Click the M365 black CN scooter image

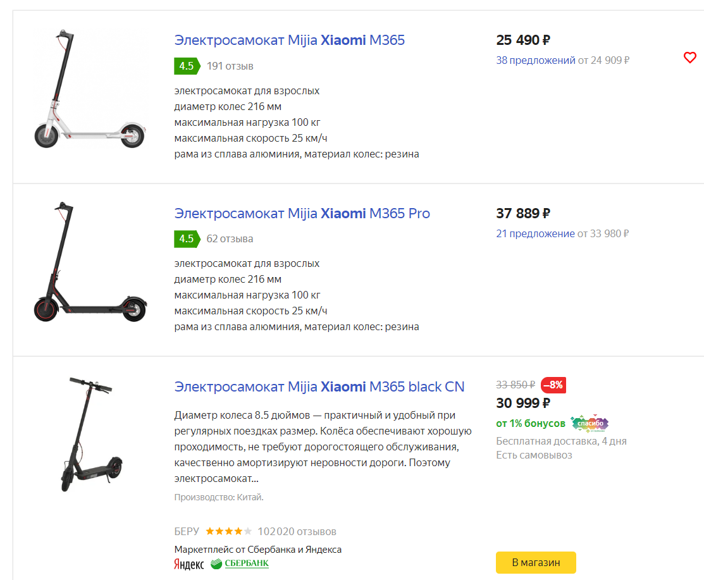click(x=89, y=434)
